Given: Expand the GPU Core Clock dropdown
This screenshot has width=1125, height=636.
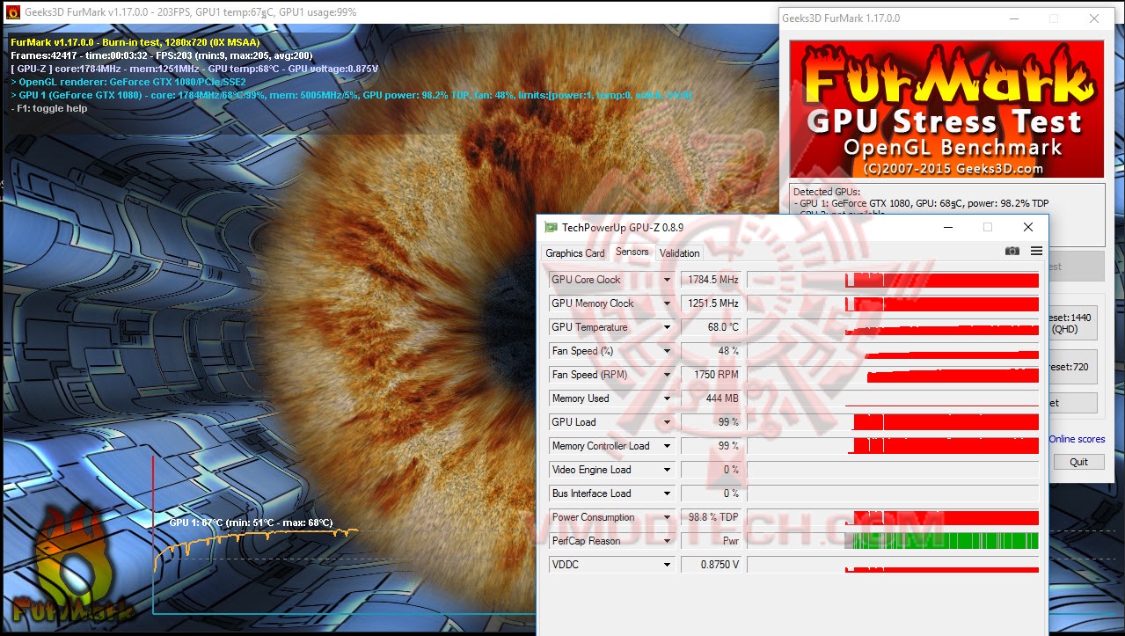Looking at the screenshot, I should pyautogui.click(x=667, y=280).
